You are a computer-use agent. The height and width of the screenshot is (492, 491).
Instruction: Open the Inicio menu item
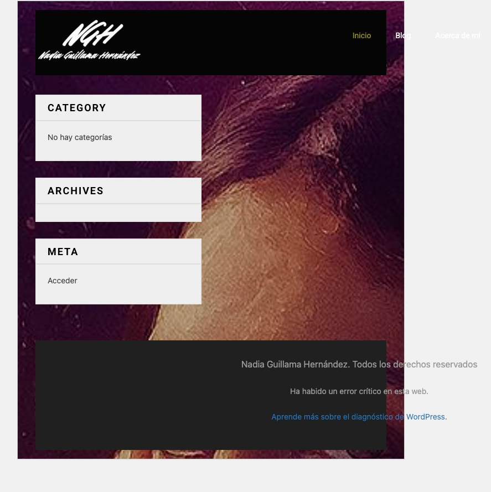coord(361,35)
